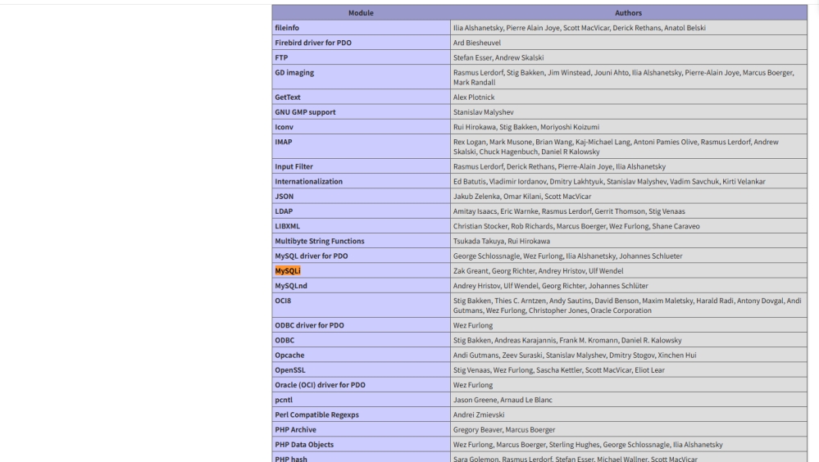This screenshot has height=462, width=819.
Task: Select authors cell with Tsukada Takuya
Action: coord(628,241)
